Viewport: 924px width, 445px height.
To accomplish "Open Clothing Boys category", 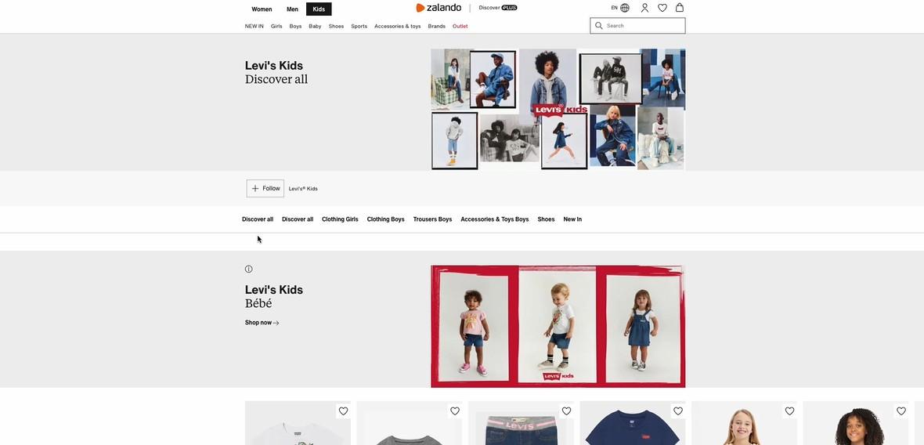I will click(386, 219).
